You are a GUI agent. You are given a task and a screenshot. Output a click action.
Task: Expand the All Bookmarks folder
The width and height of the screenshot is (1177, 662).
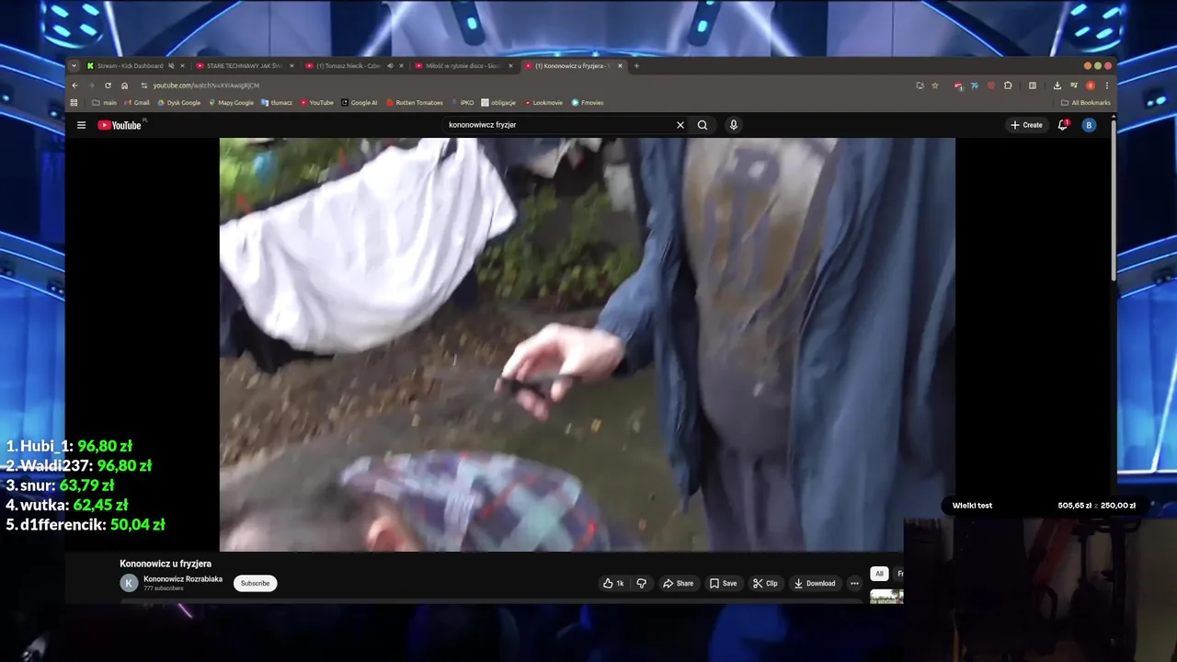[1086, 103]
